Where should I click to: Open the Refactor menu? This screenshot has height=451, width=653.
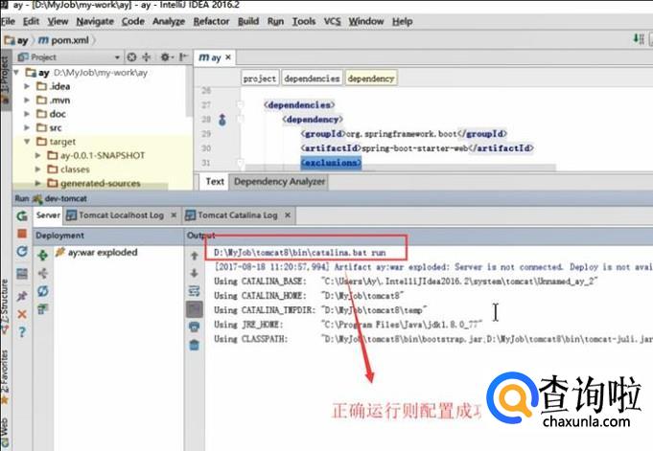pyautogui.click(x=211, y=21)
